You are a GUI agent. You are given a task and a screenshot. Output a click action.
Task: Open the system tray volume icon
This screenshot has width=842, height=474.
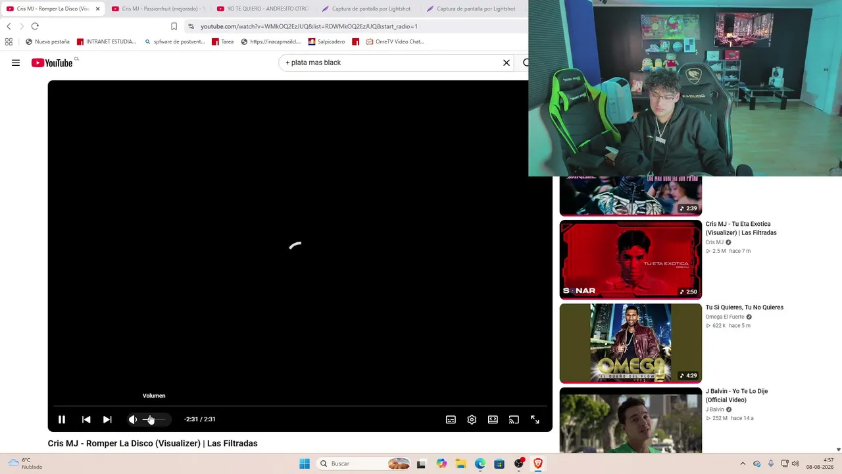click(x=795, y=463)
